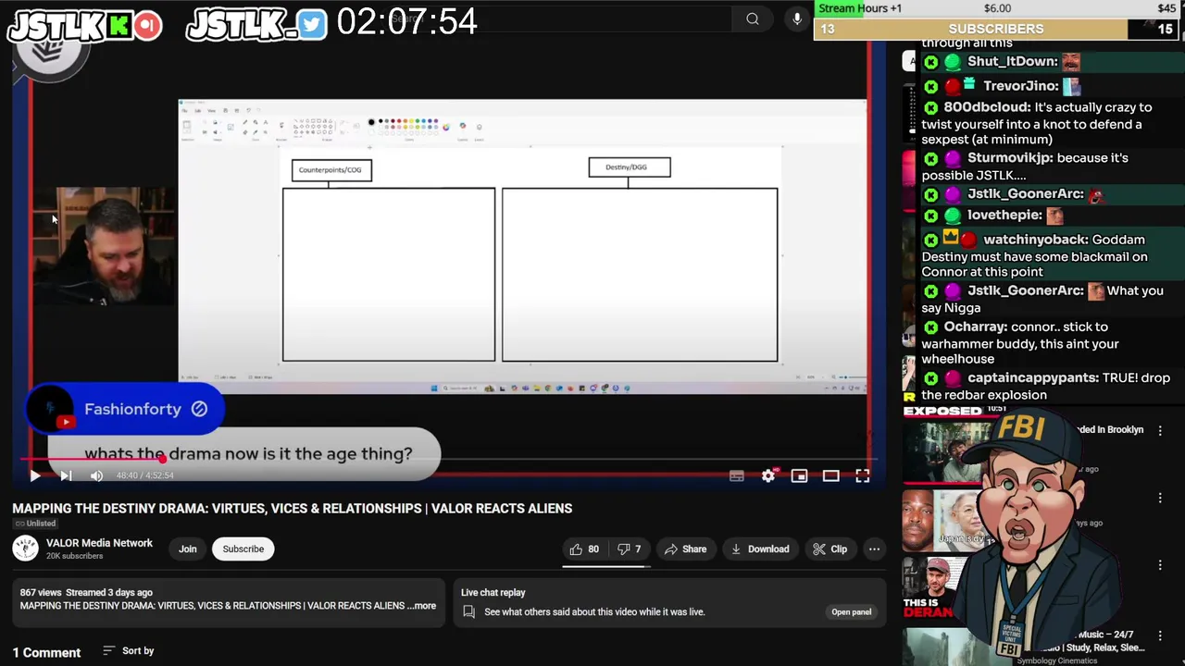Dislike the video with 7 dislikes

(x=630, y=549)
